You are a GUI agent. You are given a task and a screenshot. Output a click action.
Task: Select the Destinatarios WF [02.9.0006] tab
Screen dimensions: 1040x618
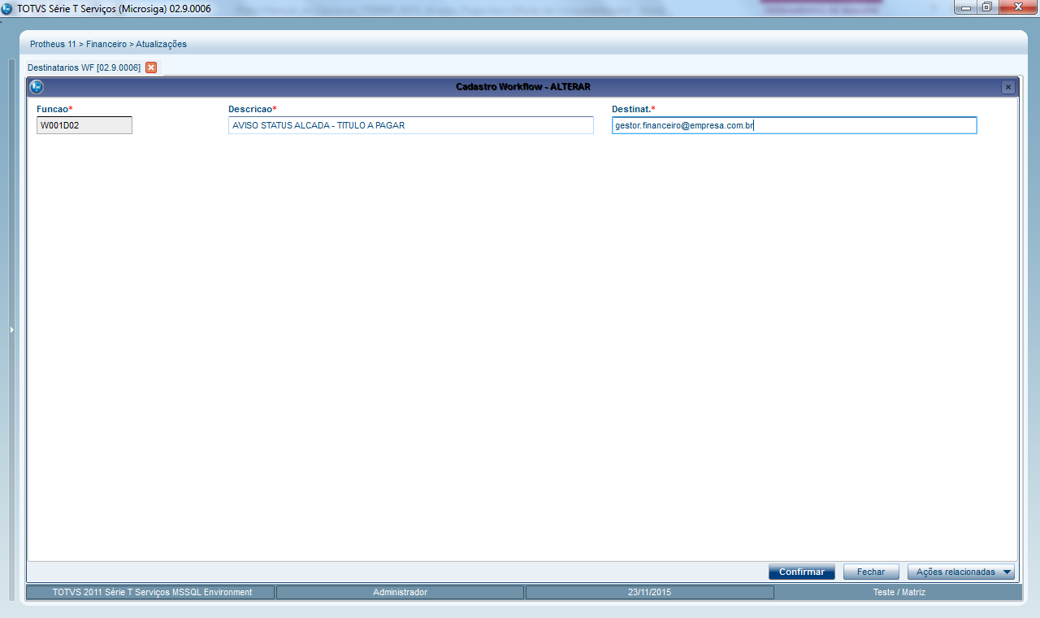click(84, 67)
